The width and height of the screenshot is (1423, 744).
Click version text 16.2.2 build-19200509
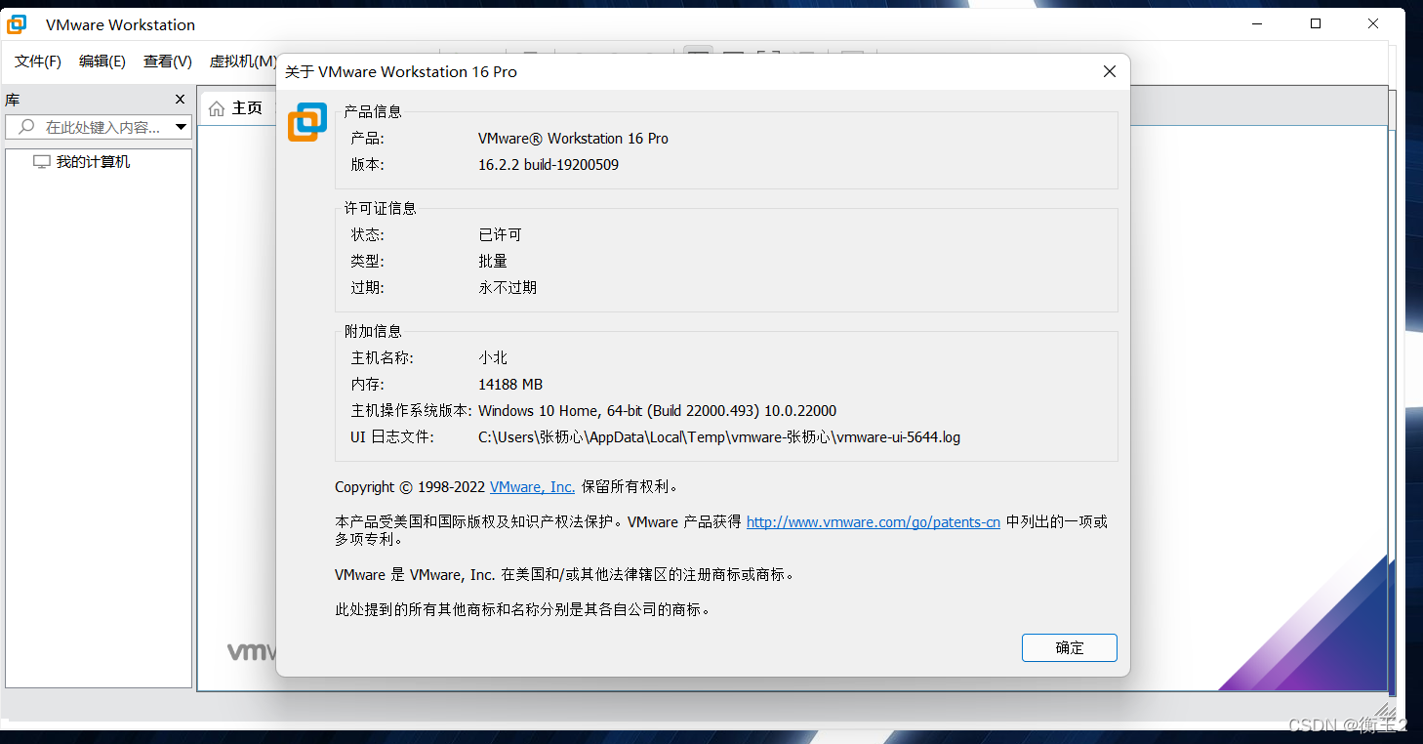549,164
